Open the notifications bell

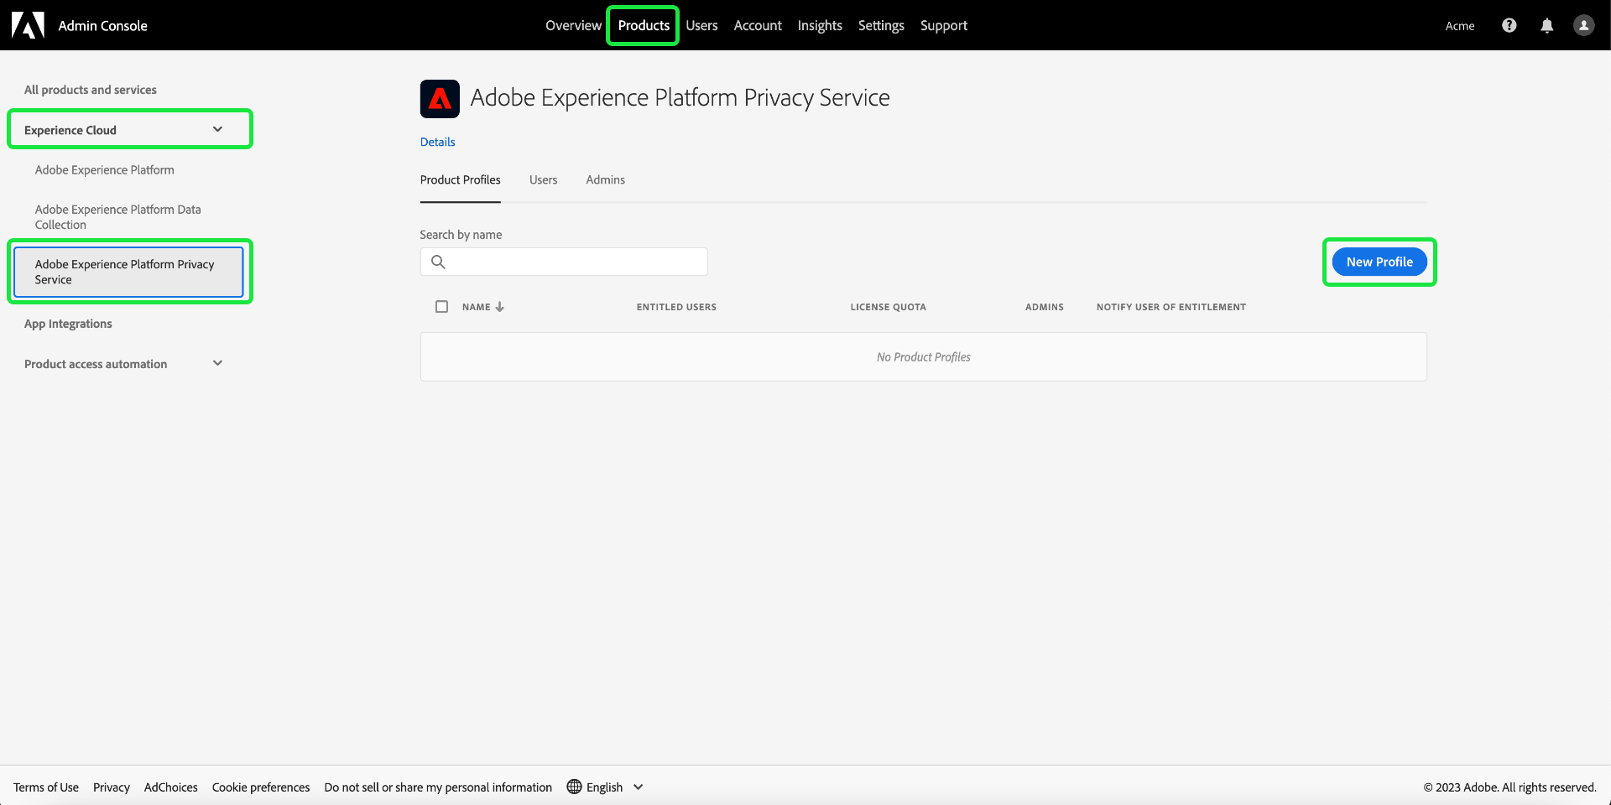(x=1546, y=25)
